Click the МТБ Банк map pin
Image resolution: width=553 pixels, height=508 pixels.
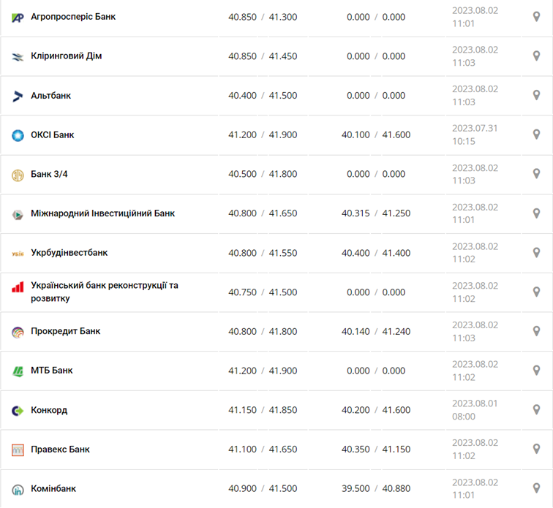click(x=536, y=371)
